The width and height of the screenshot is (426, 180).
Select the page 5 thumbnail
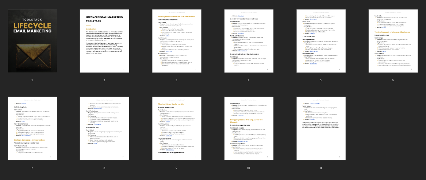(321, 40)
